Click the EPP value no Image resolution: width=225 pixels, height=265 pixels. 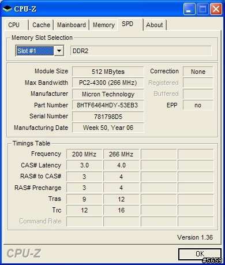click(x=198, y=105)
